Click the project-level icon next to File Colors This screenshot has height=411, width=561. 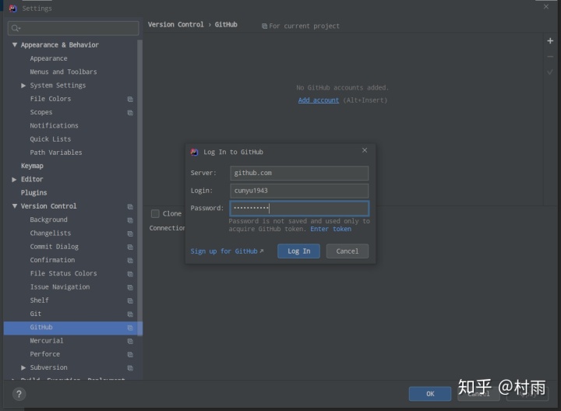[130, 99]
